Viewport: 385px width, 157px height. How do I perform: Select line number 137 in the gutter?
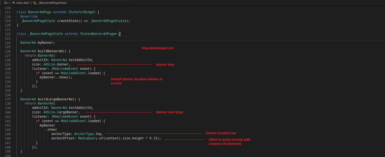pos(8,99)
